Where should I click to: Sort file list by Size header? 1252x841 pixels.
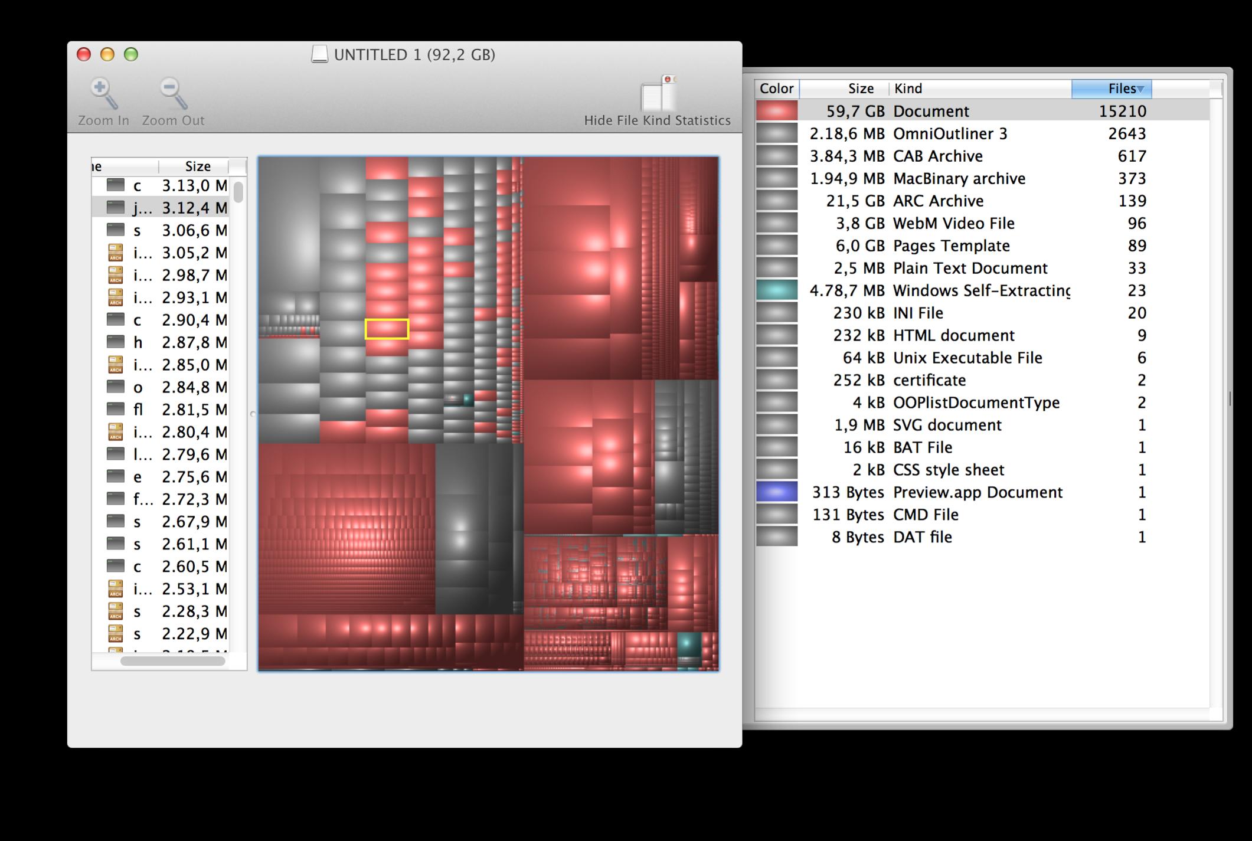point(197,166)
